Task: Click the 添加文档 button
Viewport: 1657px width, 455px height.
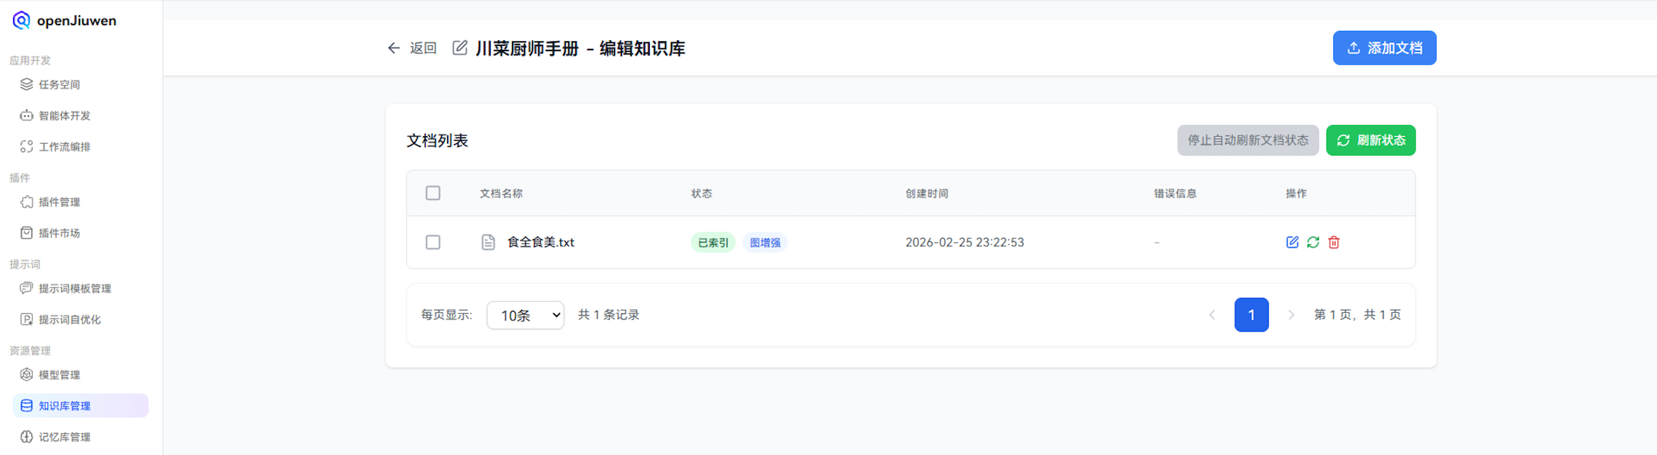Action: (x=1384, y=47)
